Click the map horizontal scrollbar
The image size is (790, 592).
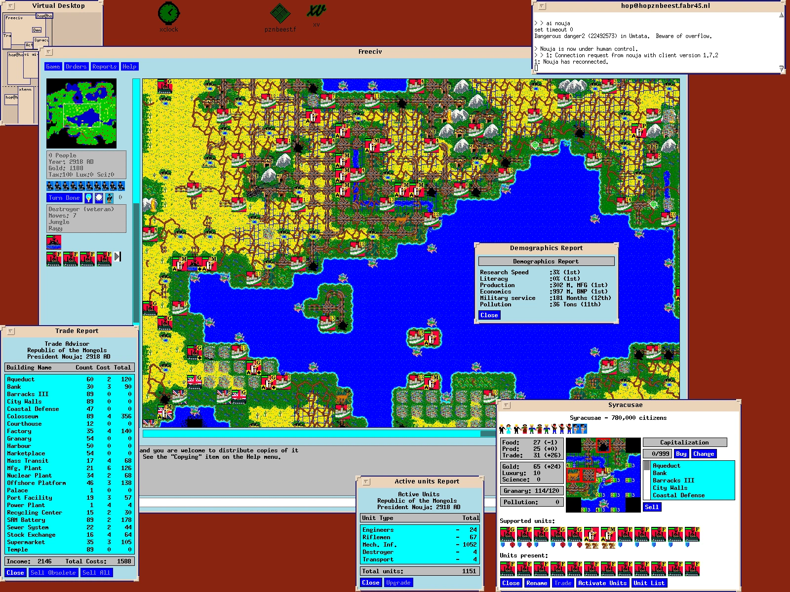319,434
